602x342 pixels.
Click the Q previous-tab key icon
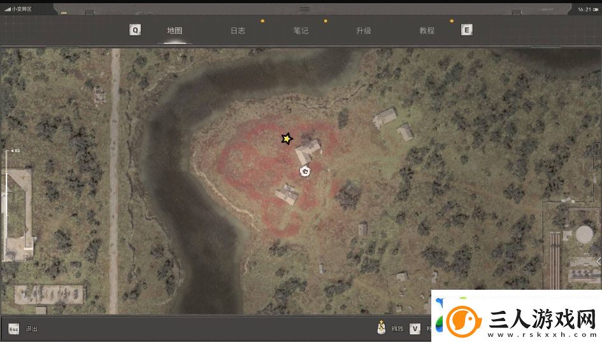pos(135,30)
